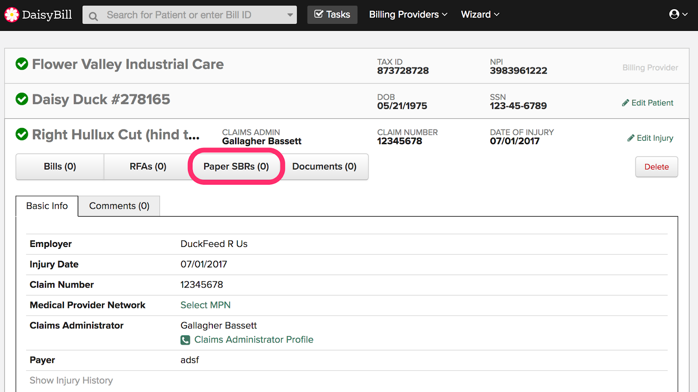Click the Flower Valley Industrial Care heading
698x392 pixels.
pos(128,64)
